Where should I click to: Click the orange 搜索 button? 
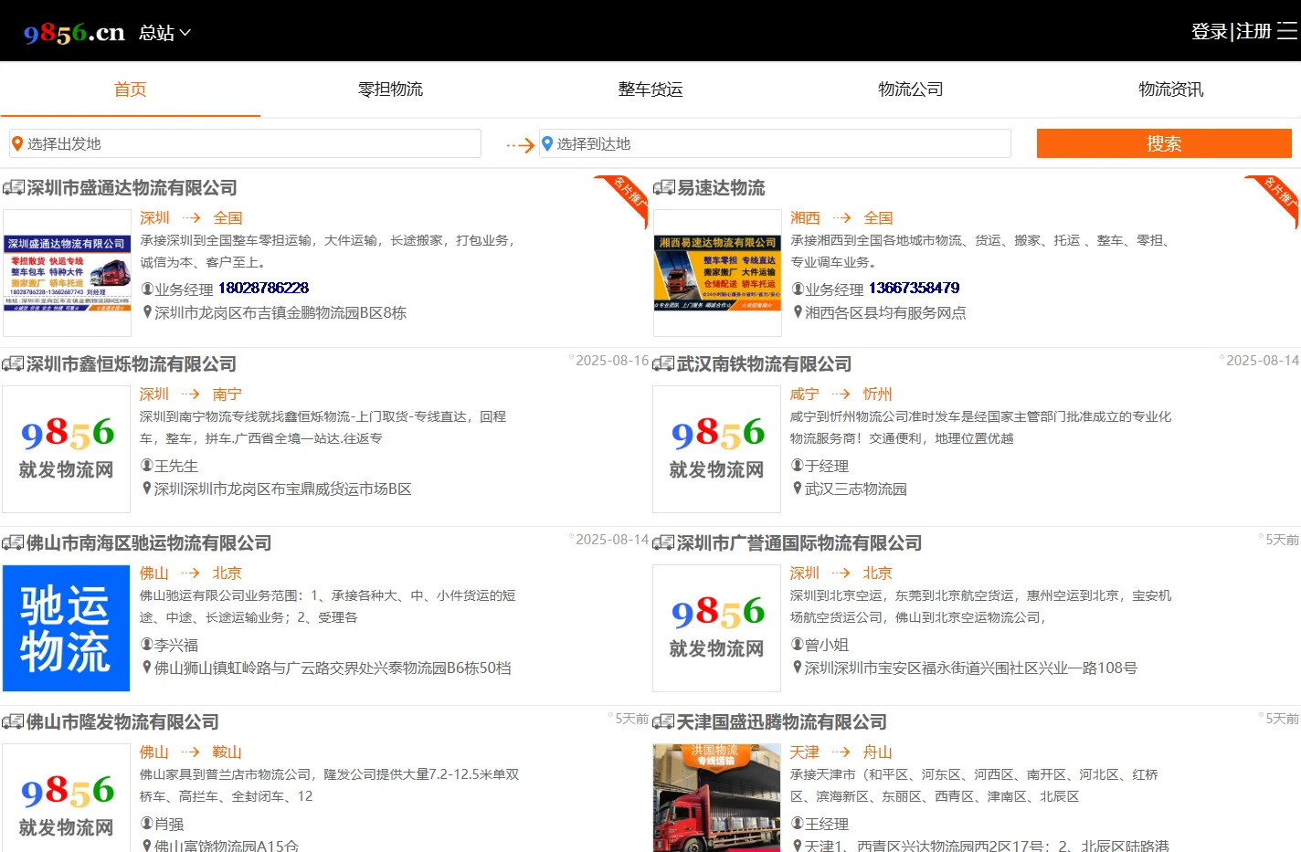point(1164,143)
